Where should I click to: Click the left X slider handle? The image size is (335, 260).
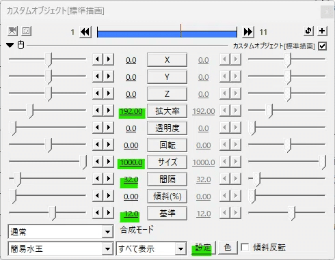49,60
